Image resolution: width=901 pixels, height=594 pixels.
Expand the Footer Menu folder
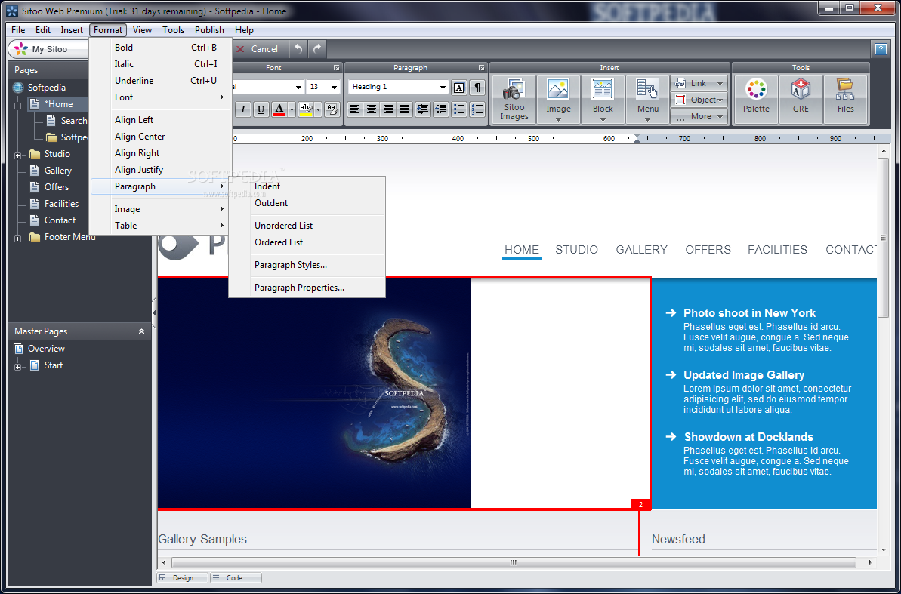tap(18, 239)
